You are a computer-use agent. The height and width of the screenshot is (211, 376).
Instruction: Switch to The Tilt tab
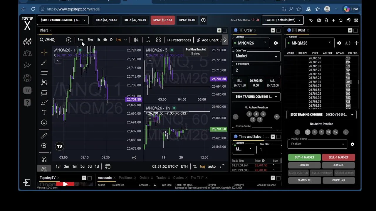pyautogui.click(x=197, y=178)
